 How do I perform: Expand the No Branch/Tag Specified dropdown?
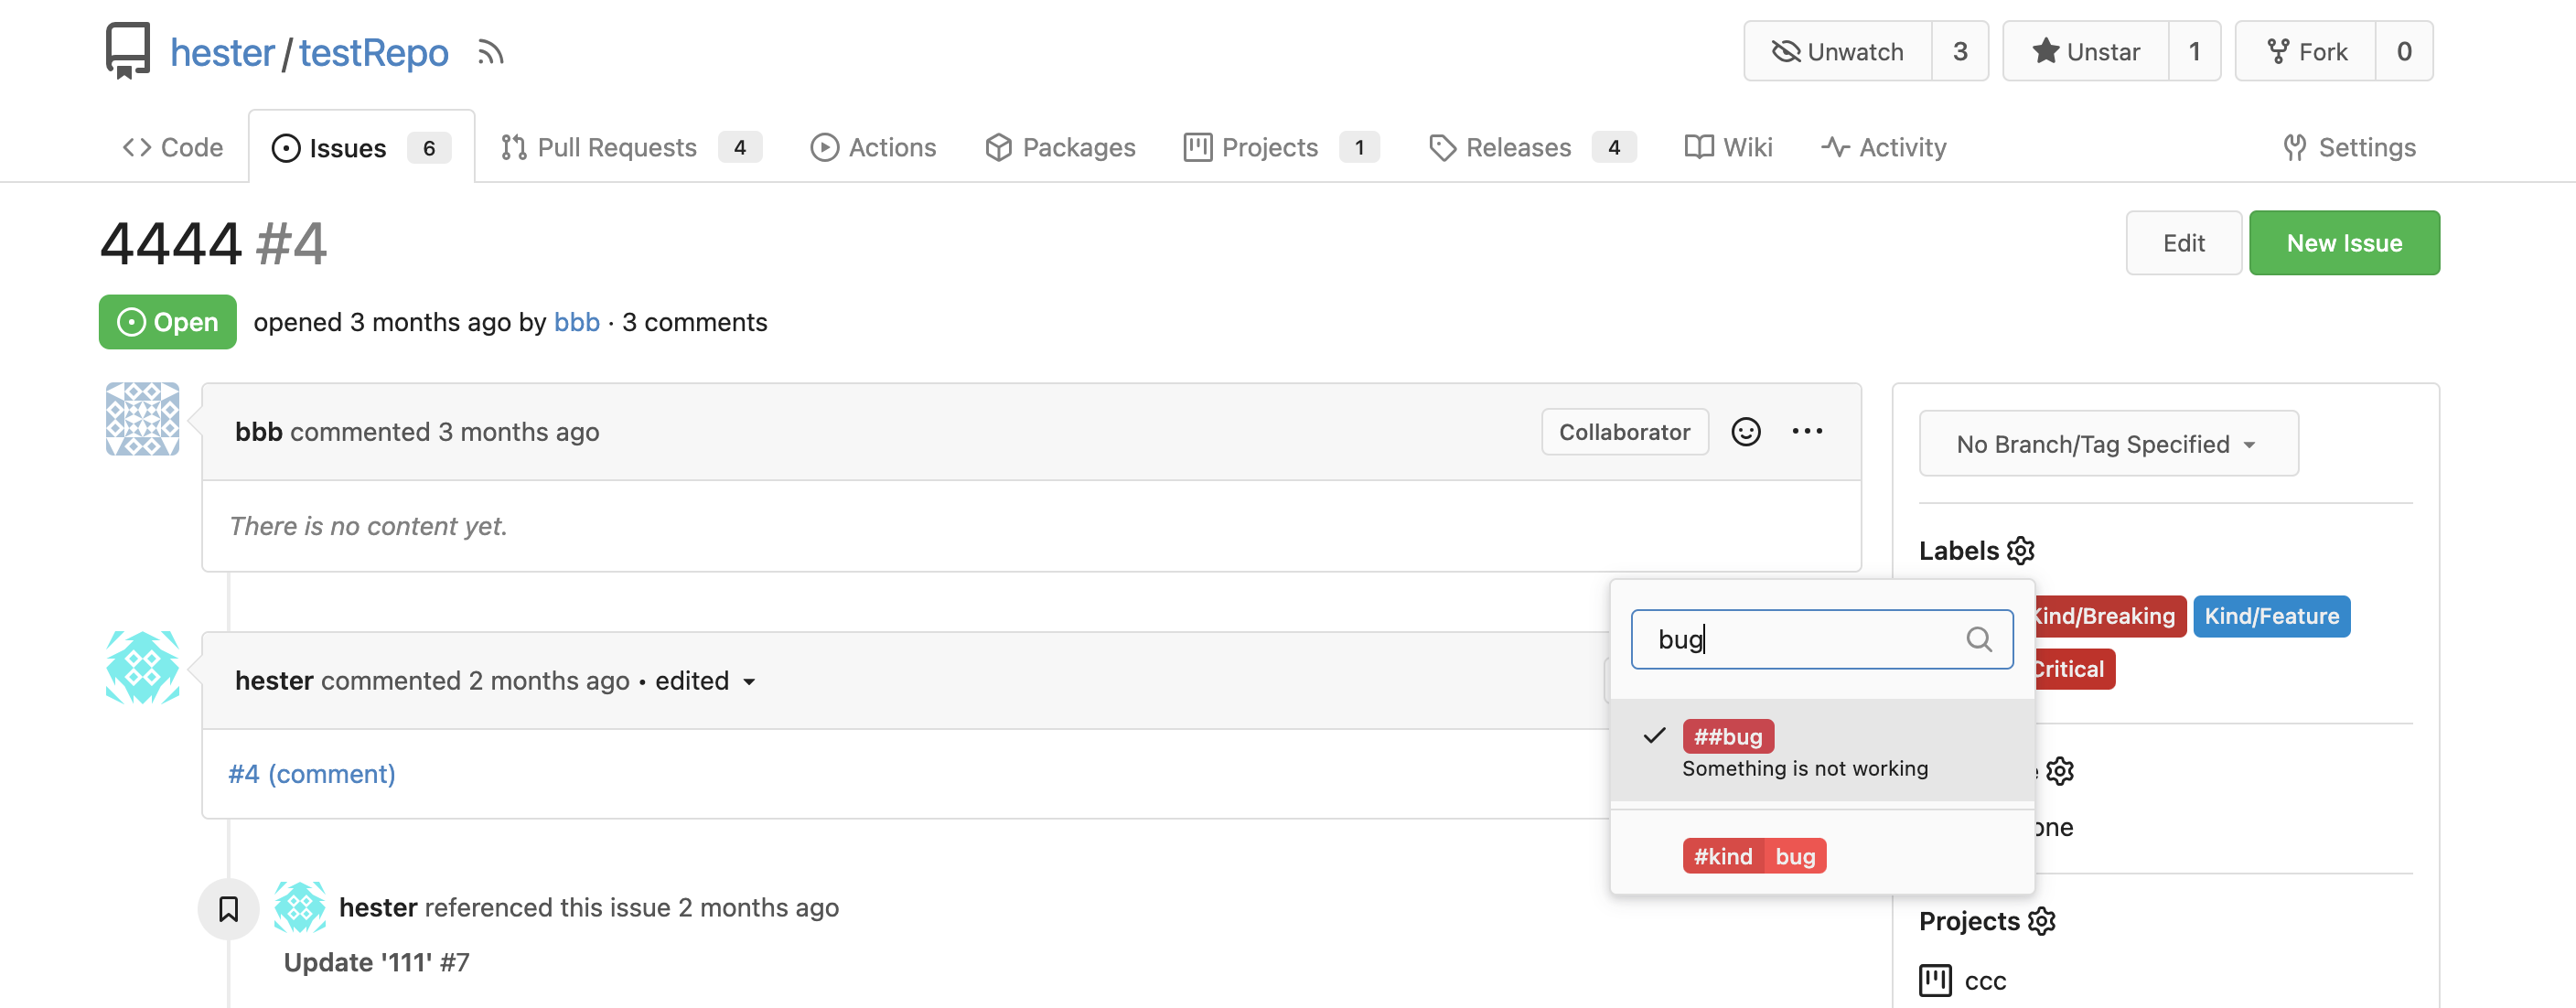click(2109, 444)
